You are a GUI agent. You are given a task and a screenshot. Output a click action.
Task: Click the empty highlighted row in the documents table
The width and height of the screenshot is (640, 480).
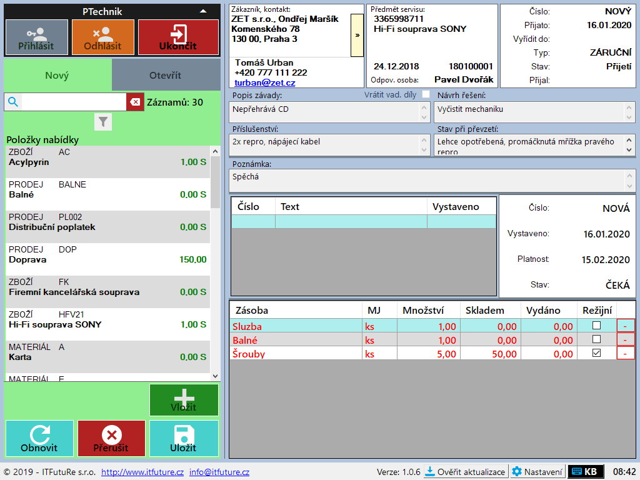pyautogui.click(x=364, y=222)
